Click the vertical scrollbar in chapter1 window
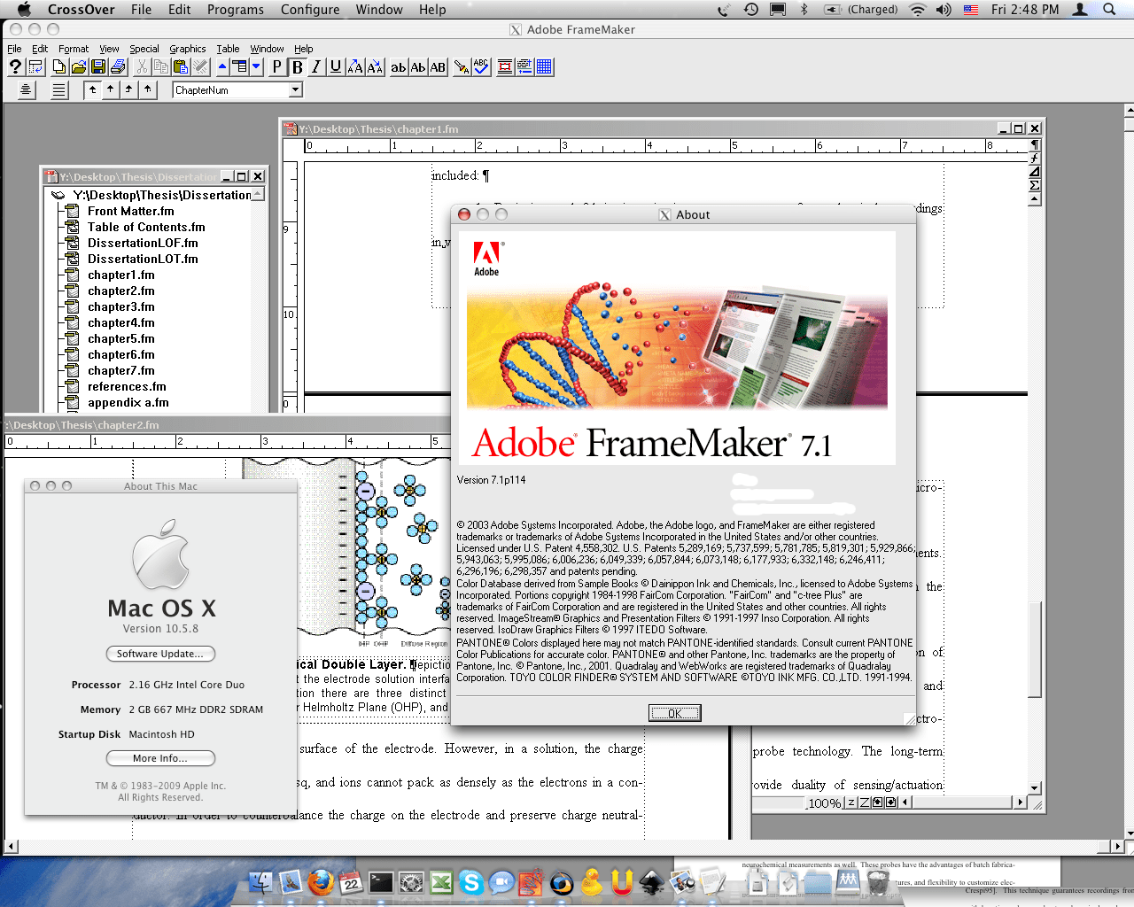The width and height of the screenshot is (1134, 907). point(1034,493)
